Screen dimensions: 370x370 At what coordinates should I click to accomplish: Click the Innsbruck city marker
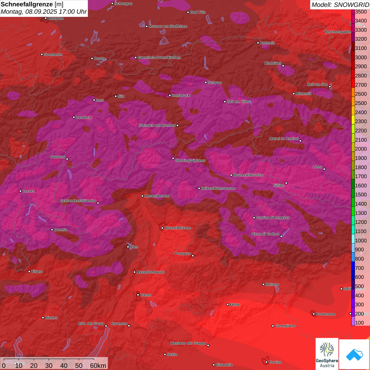point(170,95)
